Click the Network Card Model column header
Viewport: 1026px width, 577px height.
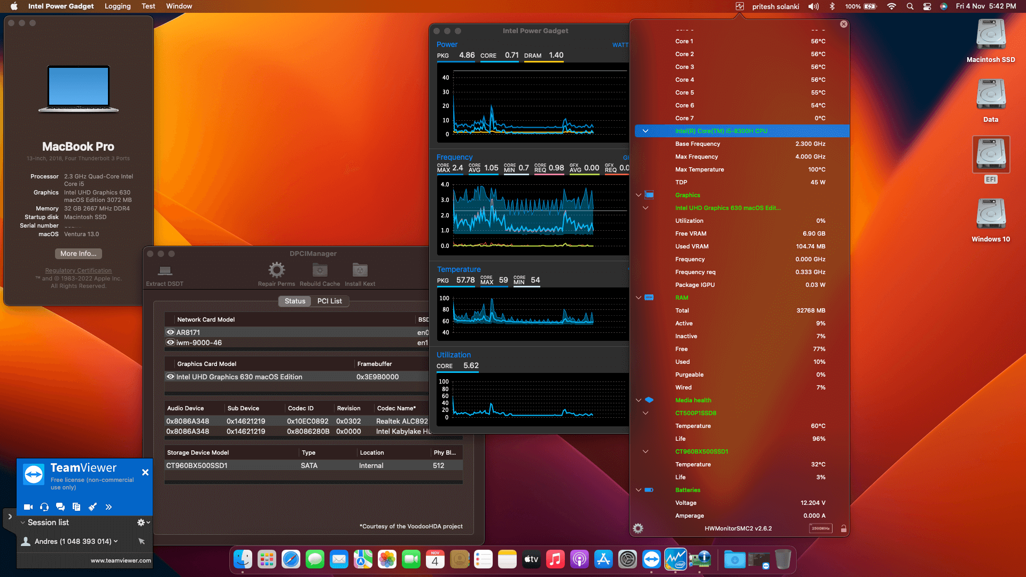pos(206,319)
